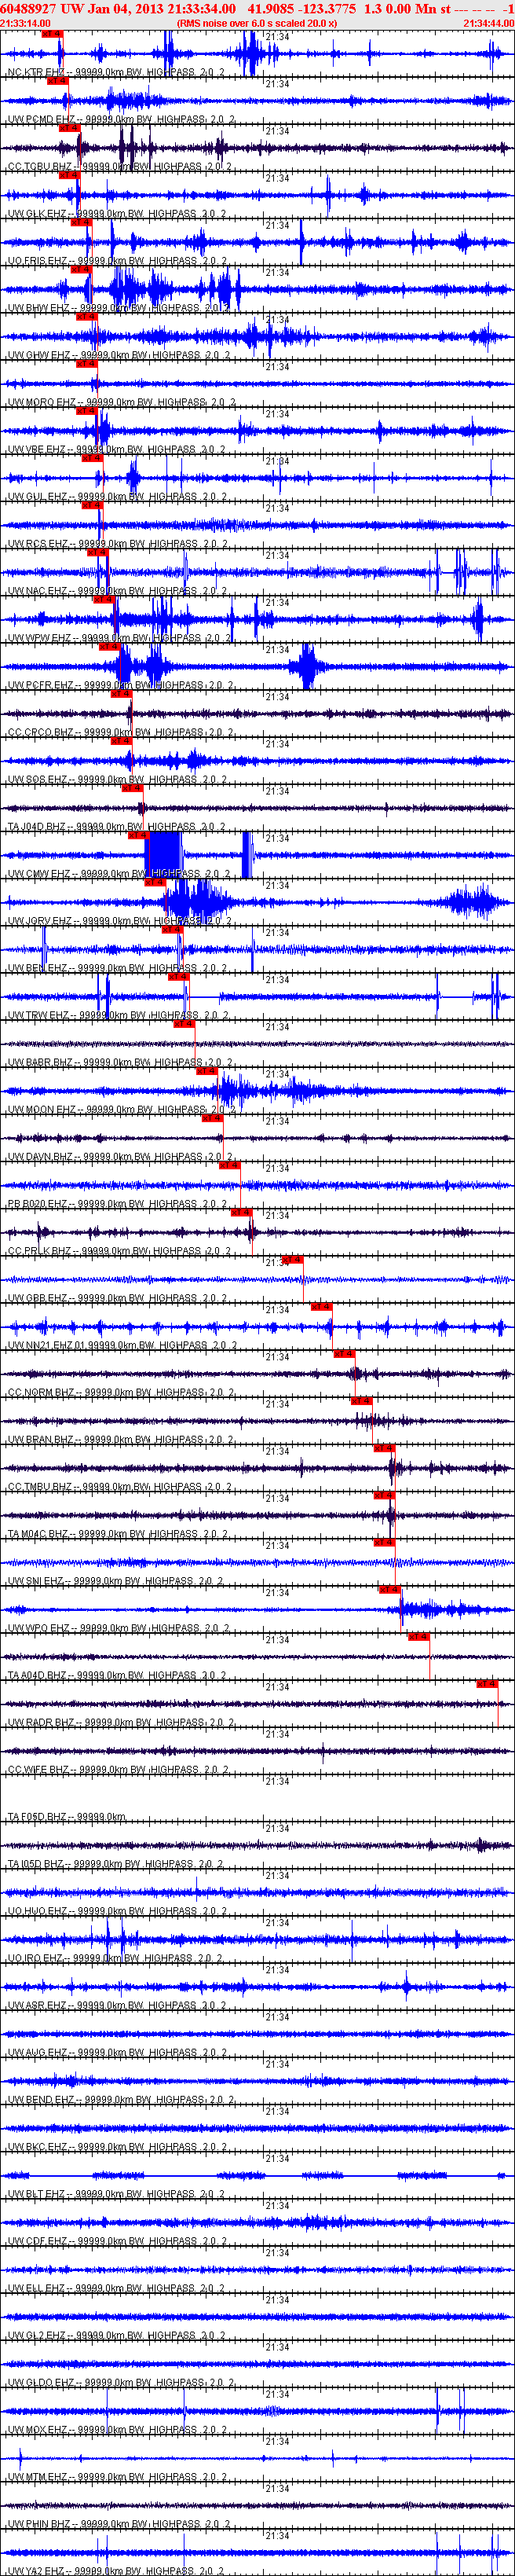Select the 'UW RADR BHZ' station label
Image resolution: width=515 pixels, height=2576 pixels.
point(40,1722)
